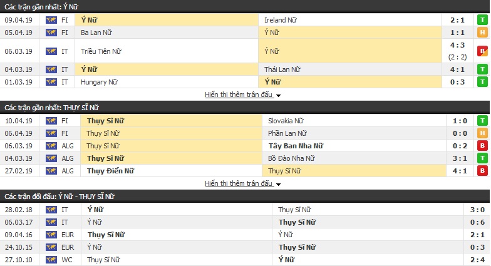The width and height of the screenshot is (491, 266).
Task: Click the red B badge for Tây Ban Nha Nữ match
Action: click(x=482, y=146)
